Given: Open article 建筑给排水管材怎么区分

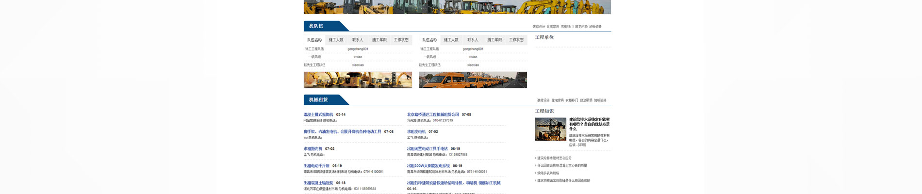Looking at the screenshot, I should point(554,158).
